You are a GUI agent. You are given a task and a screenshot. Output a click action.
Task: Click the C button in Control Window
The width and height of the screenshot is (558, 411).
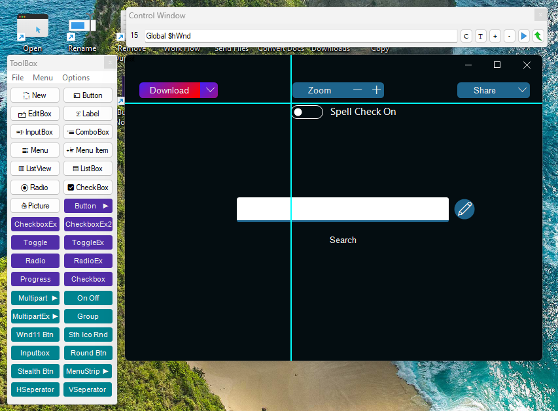tap(466, 36)
